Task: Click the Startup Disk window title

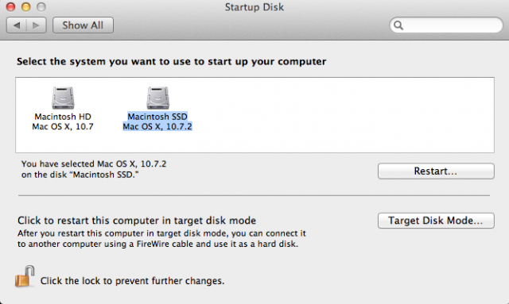Action: point(254,7)
